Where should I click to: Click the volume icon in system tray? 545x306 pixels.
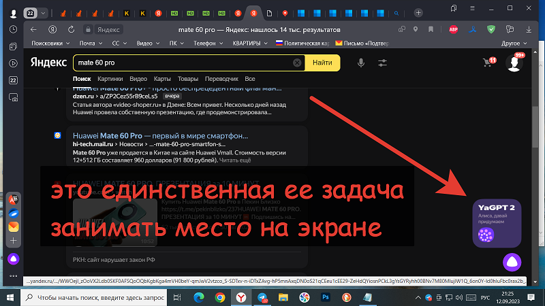(458, 297)
